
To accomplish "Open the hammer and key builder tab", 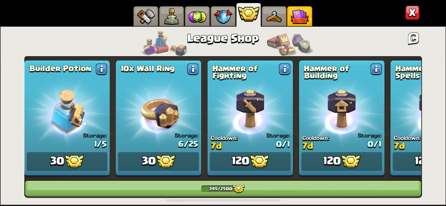I will pos(146,17).
